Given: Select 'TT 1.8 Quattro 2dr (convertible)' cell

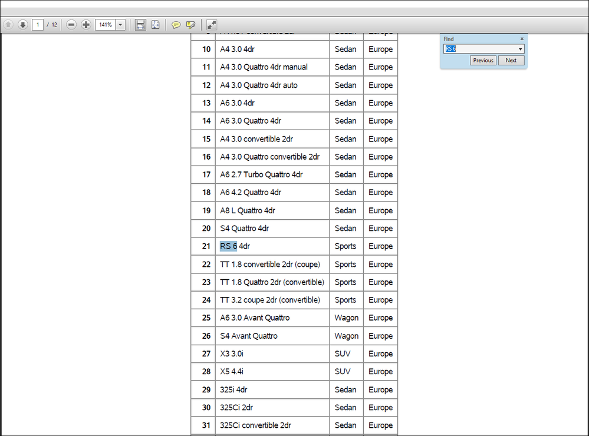Looking at the screenshot, I should click(x=272, y=282).
